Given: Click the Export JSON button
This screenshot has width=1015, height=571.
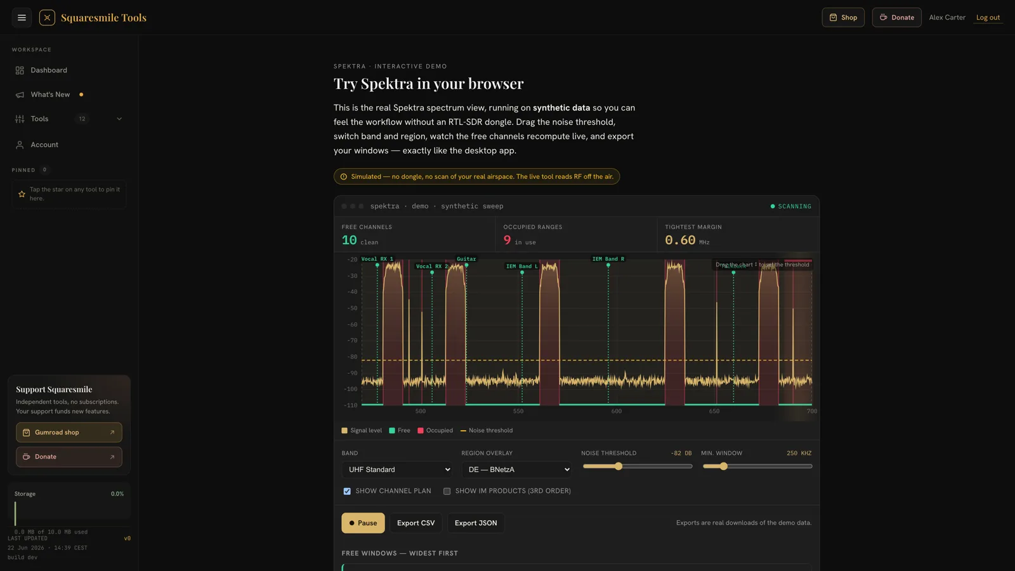Looking at the screenshot, I should point(476,523).
